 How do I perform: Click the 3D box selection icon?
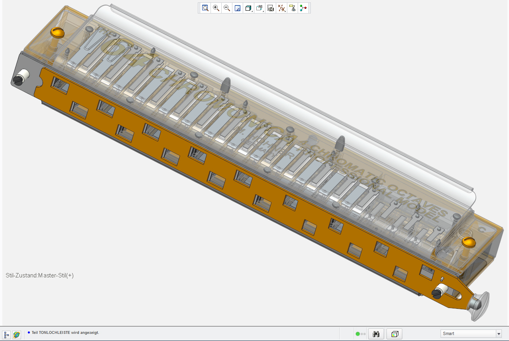pos(395,334)
